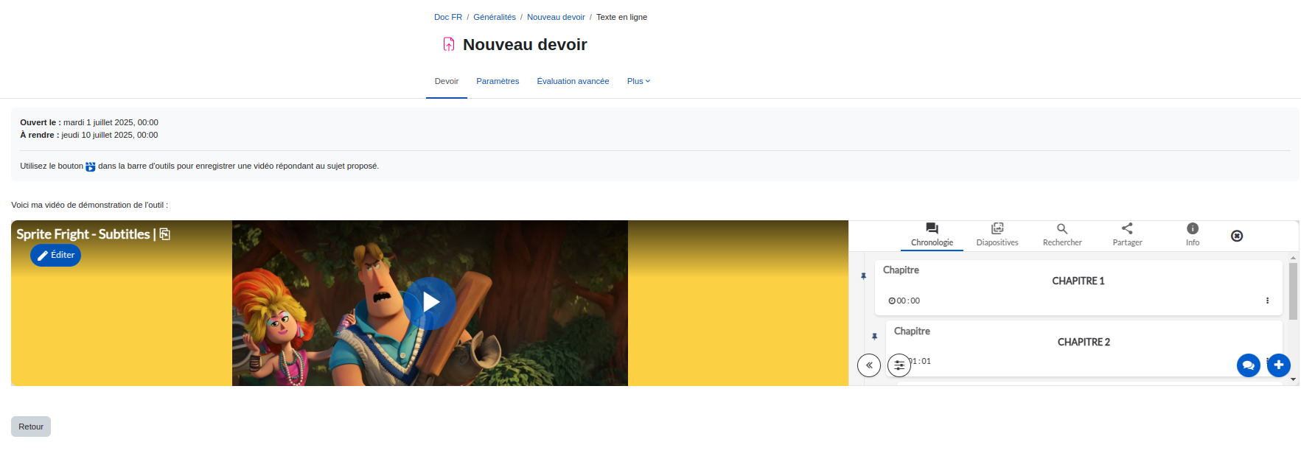This screenshot has width=1301, height=456.
Task: Click the CHAPITRE 1 title card
Action: [1078, 287]
